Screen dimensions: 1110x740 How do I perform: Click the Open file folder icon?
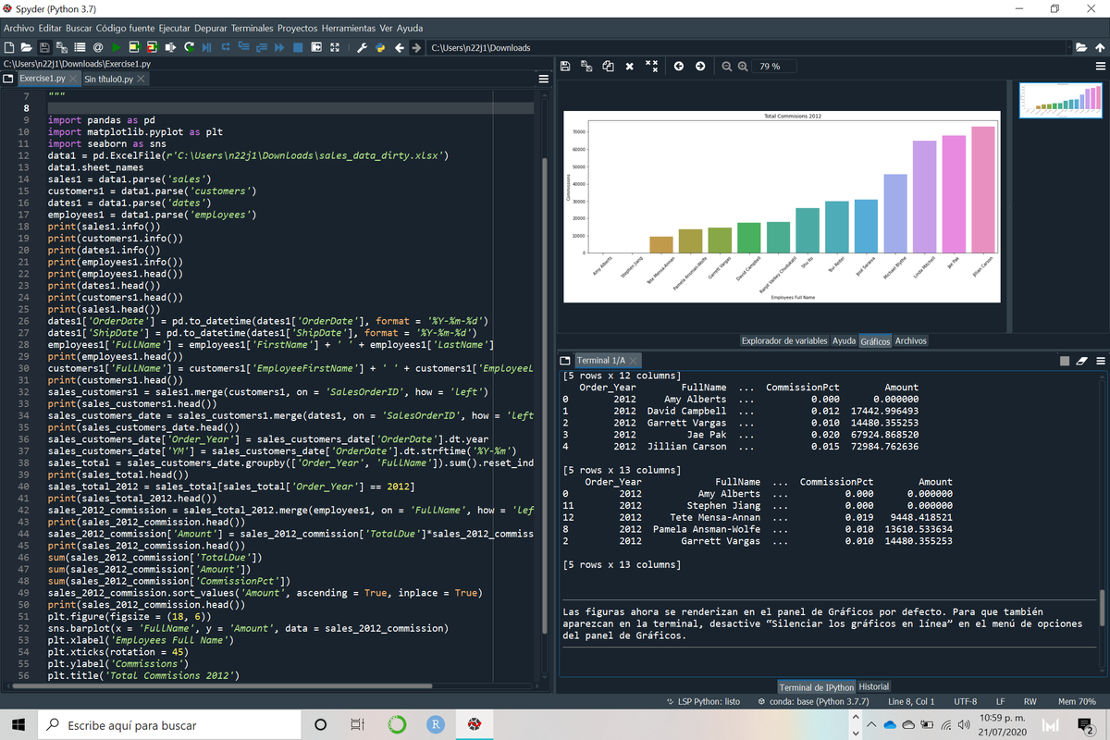[x=26, y=47]
